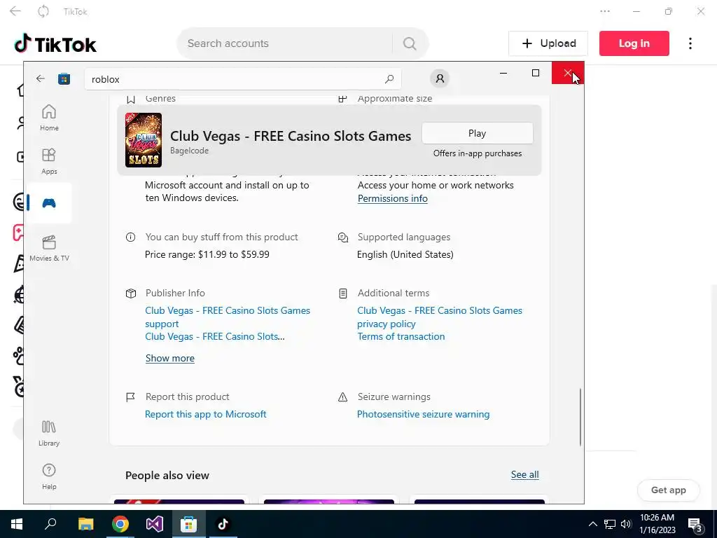Open Help in Store sidebar
Image resolution: width=717 pixels, height=538 pixels.
(49, 476)
